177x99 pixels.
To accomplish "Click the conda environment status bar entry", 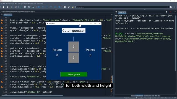I will coord(143,98).
